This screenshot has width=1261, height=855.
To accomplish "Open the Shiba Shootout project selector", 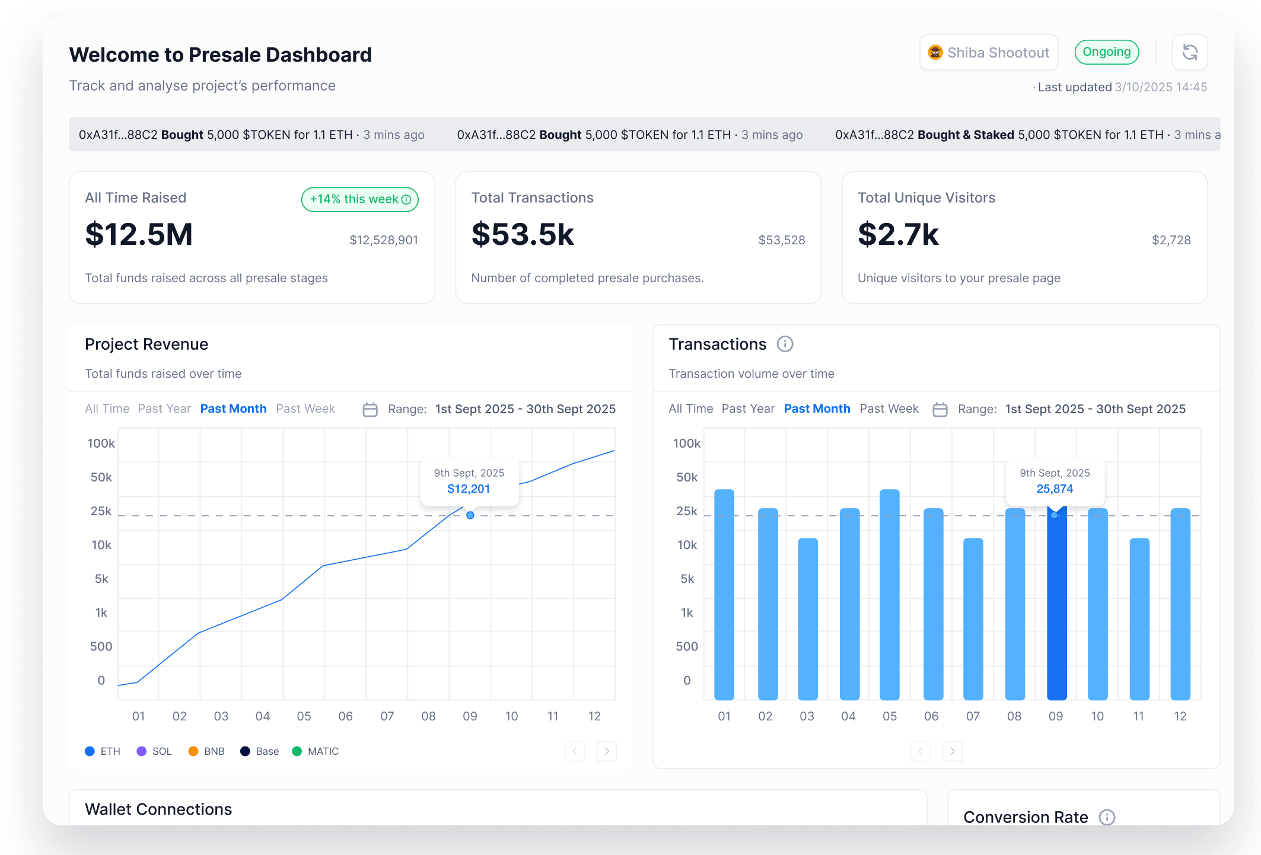I will (x=989, y=53).
